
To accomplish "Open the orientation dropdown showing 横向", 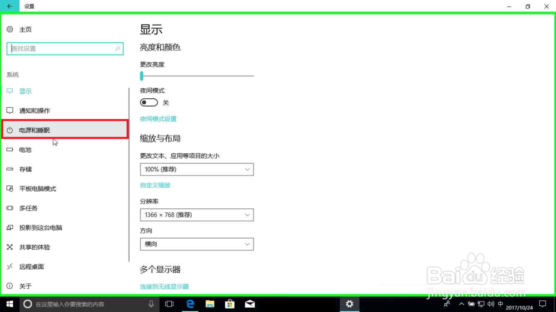I will 197,244.
